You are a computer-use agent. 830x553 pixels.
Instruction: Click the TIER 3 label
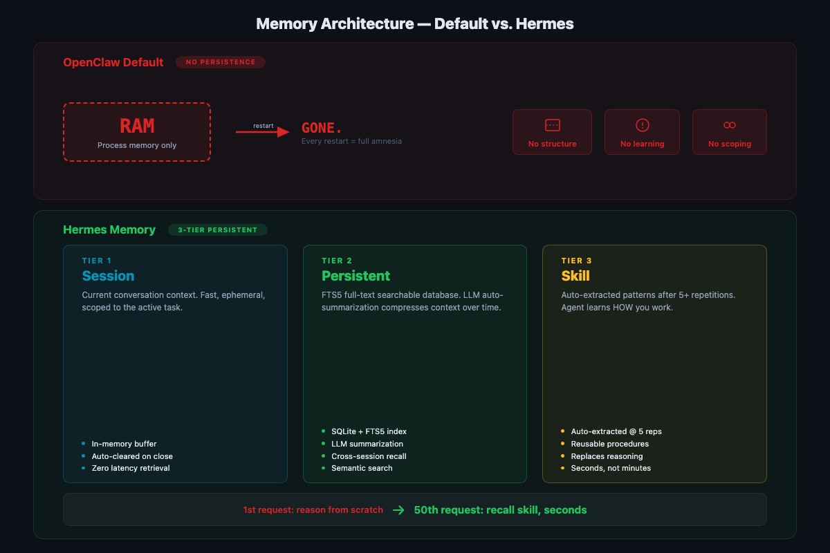pos(577,261)
